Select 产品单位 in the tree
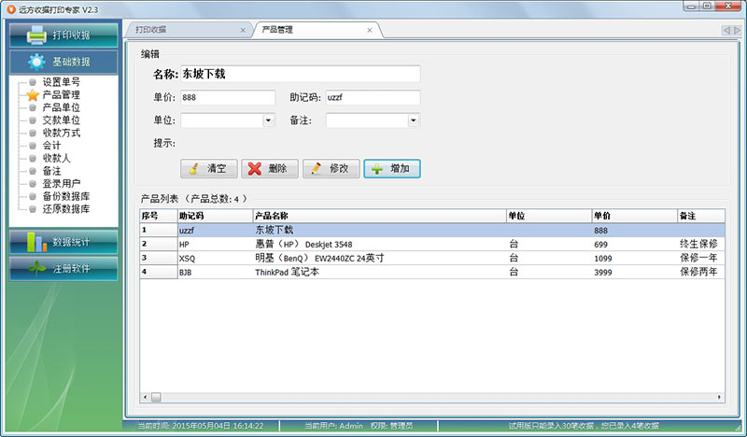This screenshot has height=437, width=747. 61,107
